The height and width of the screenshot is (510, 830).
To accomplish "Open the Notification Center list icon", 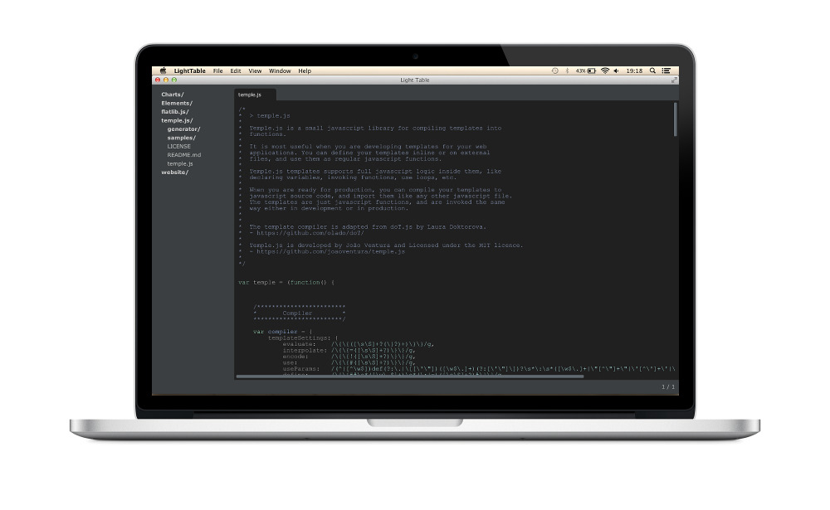I will click(666, 70).
